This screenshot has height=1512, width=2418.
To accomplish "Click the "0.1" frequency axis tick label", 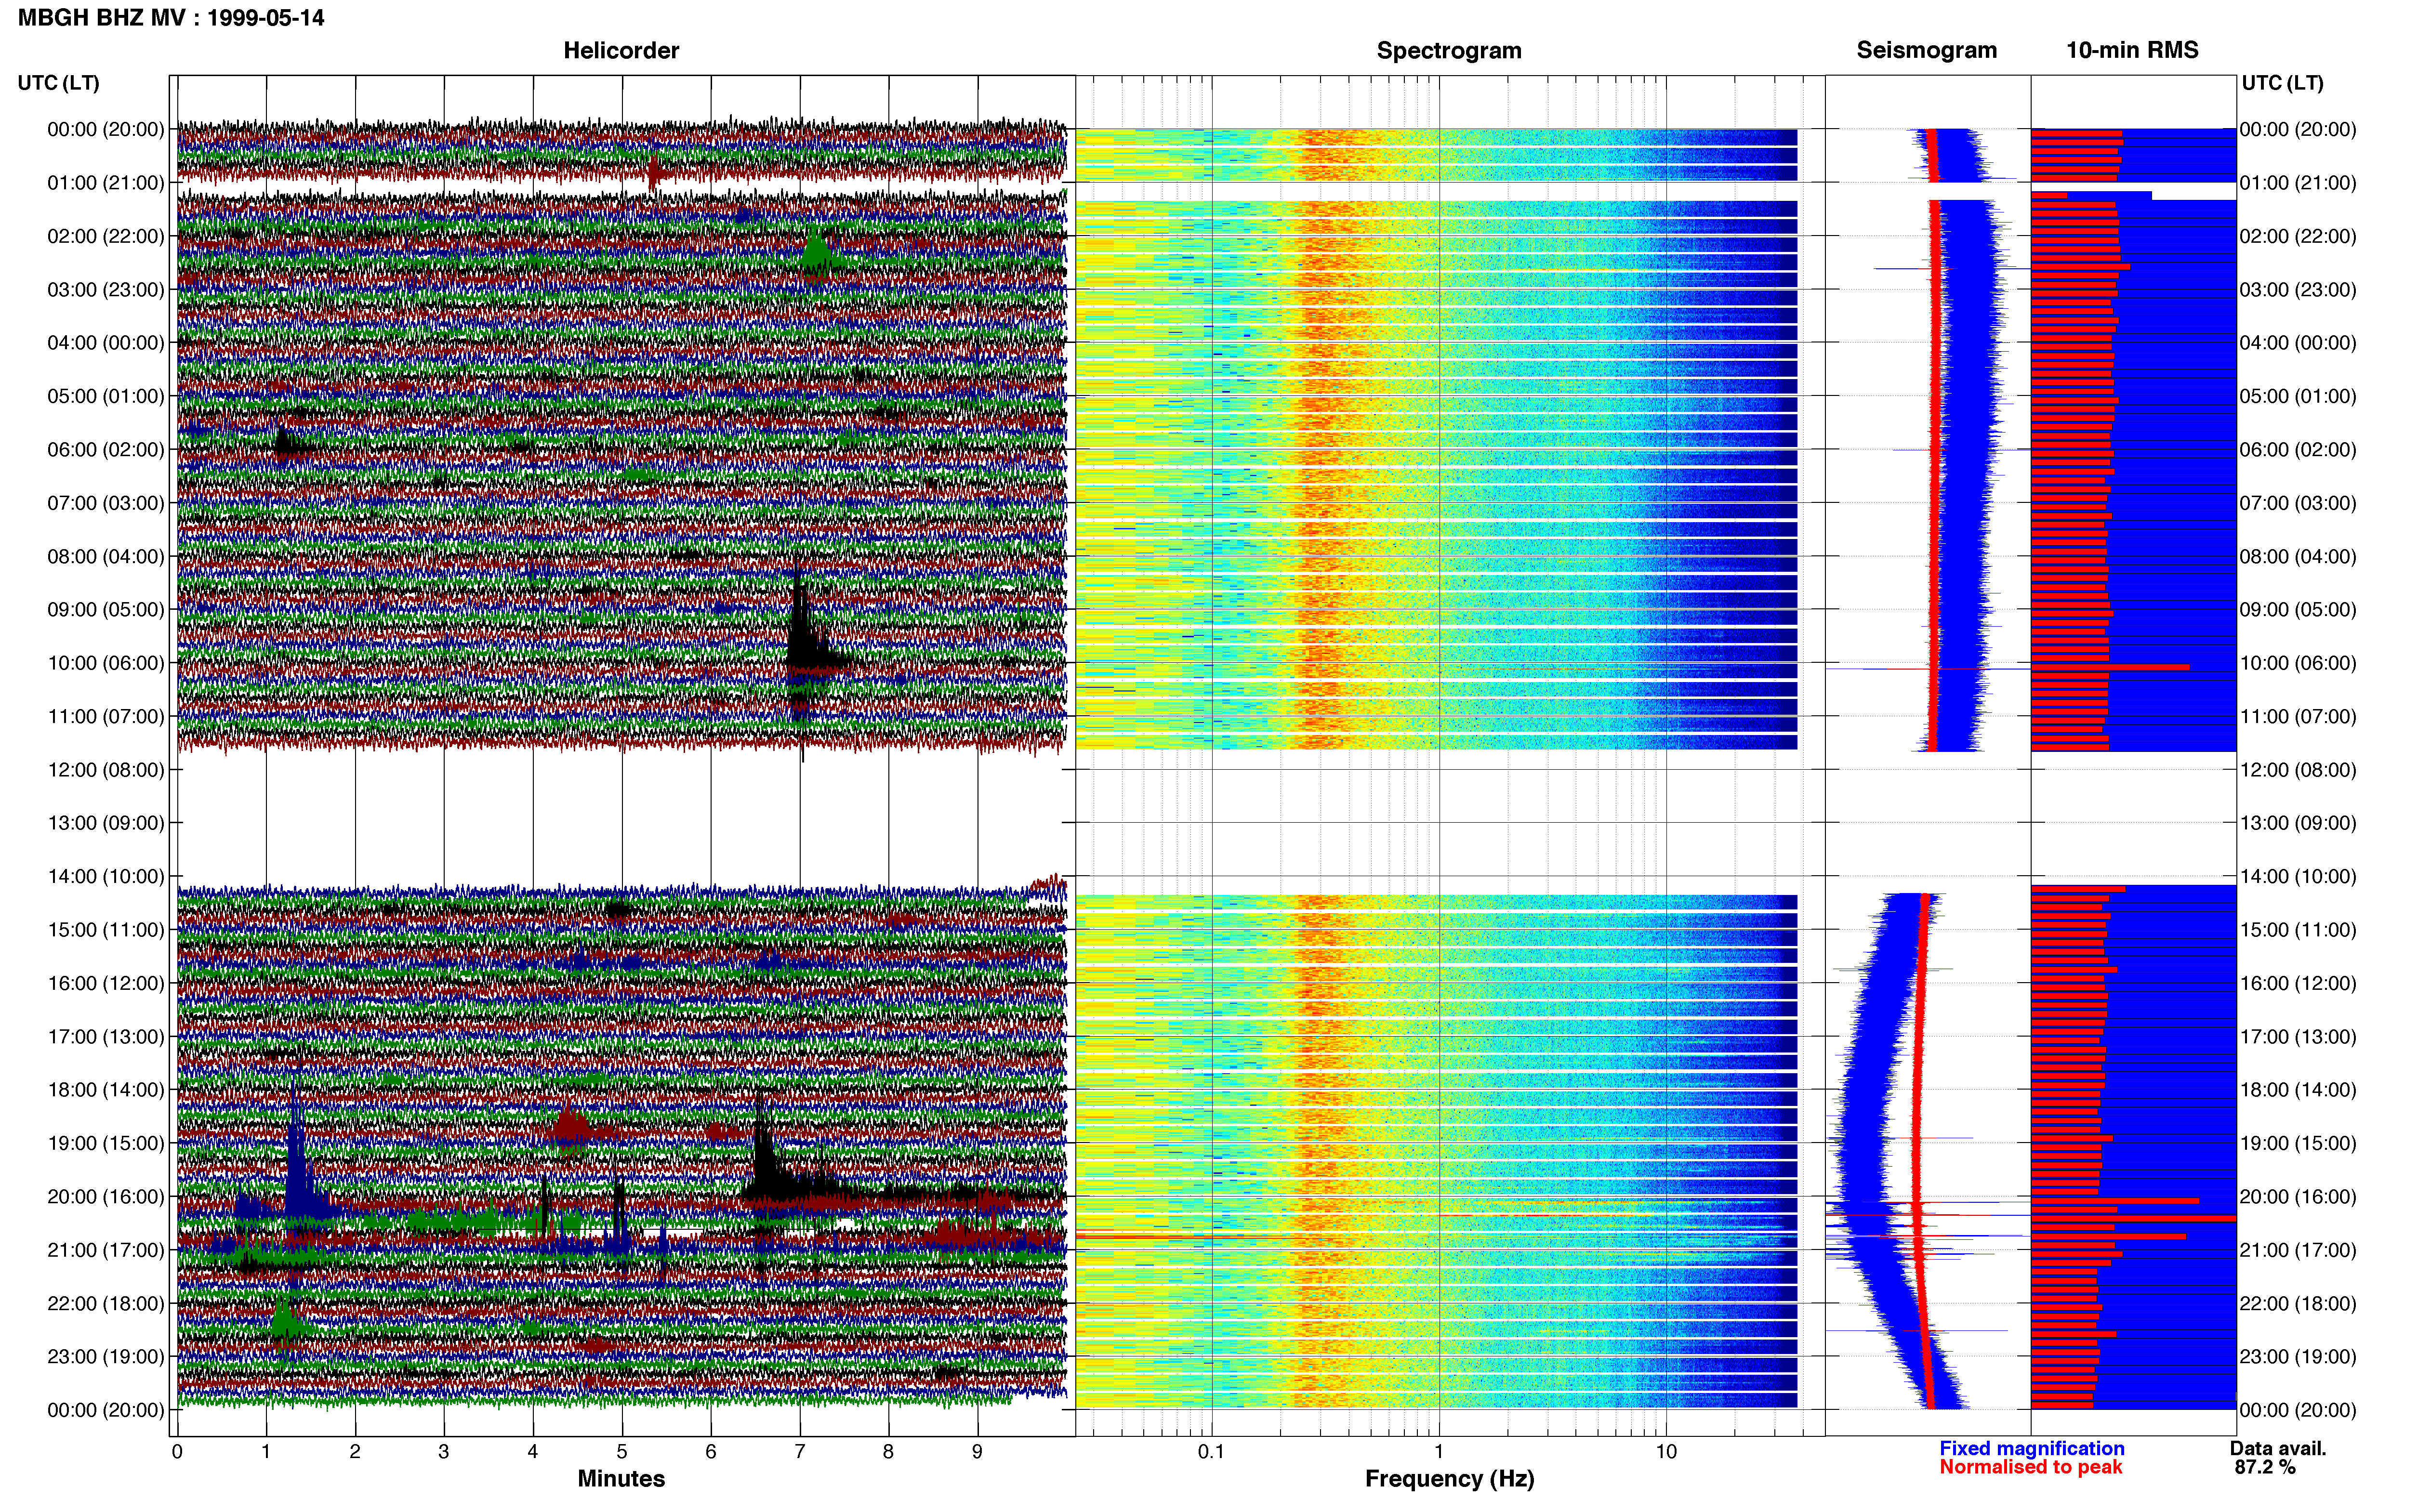I will (1211, 1452).
